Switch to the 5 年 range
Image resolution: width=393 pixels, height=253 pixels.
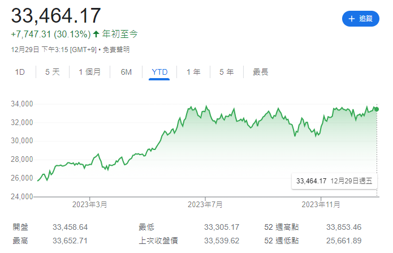point(226,72)
